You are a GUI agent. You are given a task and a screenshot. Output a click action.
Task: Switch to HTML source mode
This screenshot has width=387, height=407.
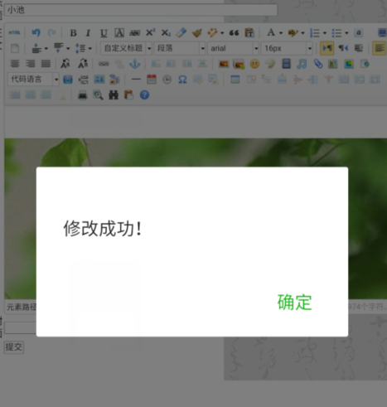[14, 33]
